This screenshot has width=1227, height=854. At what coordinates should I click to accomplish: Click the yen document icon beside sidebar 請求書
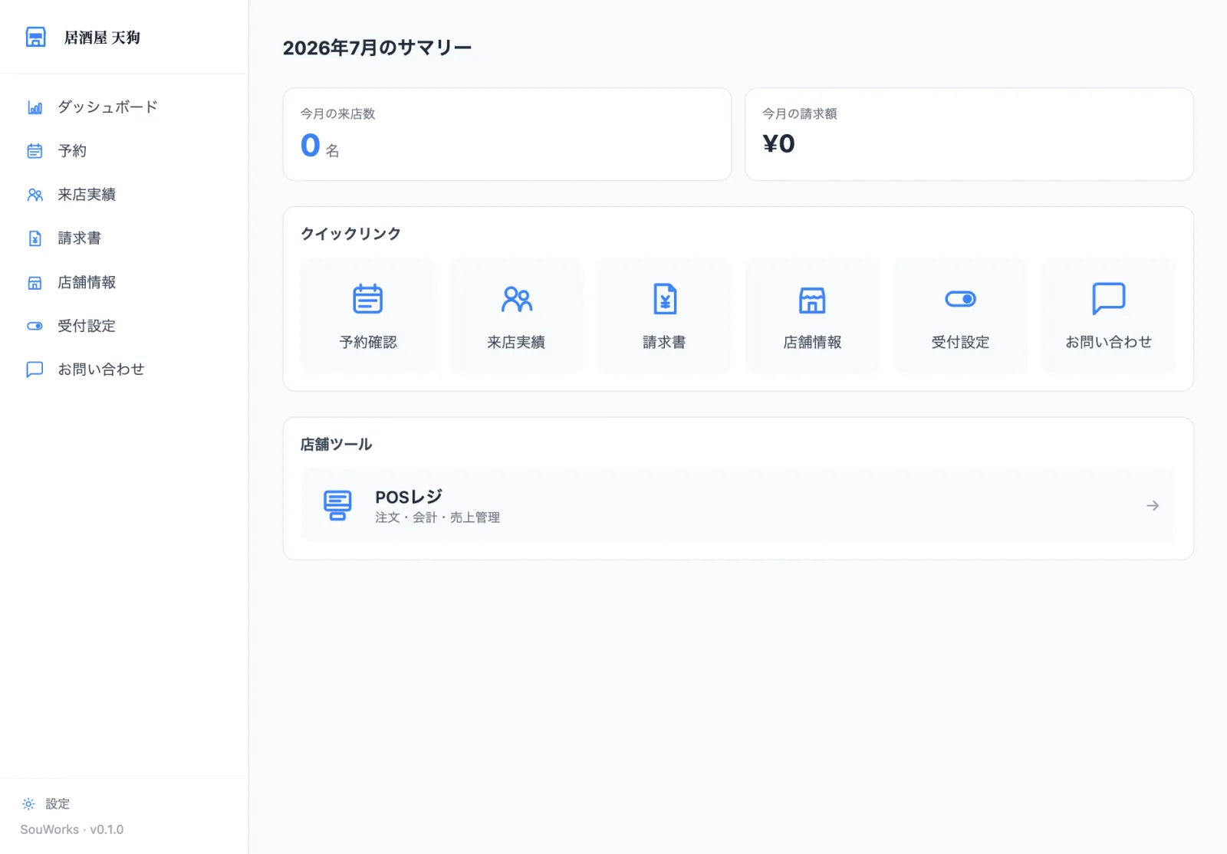tap(35, 238)
